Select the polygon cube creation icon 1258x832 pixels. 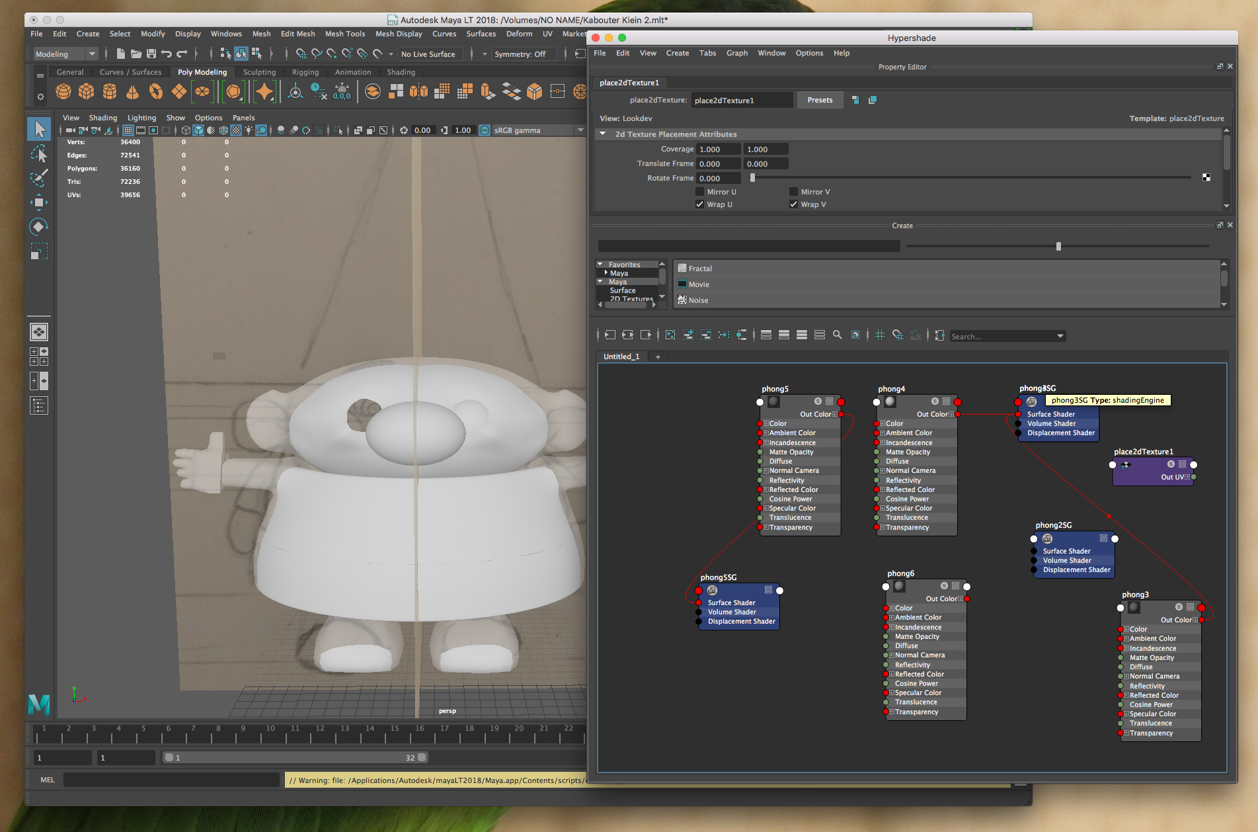click(85, 91)
